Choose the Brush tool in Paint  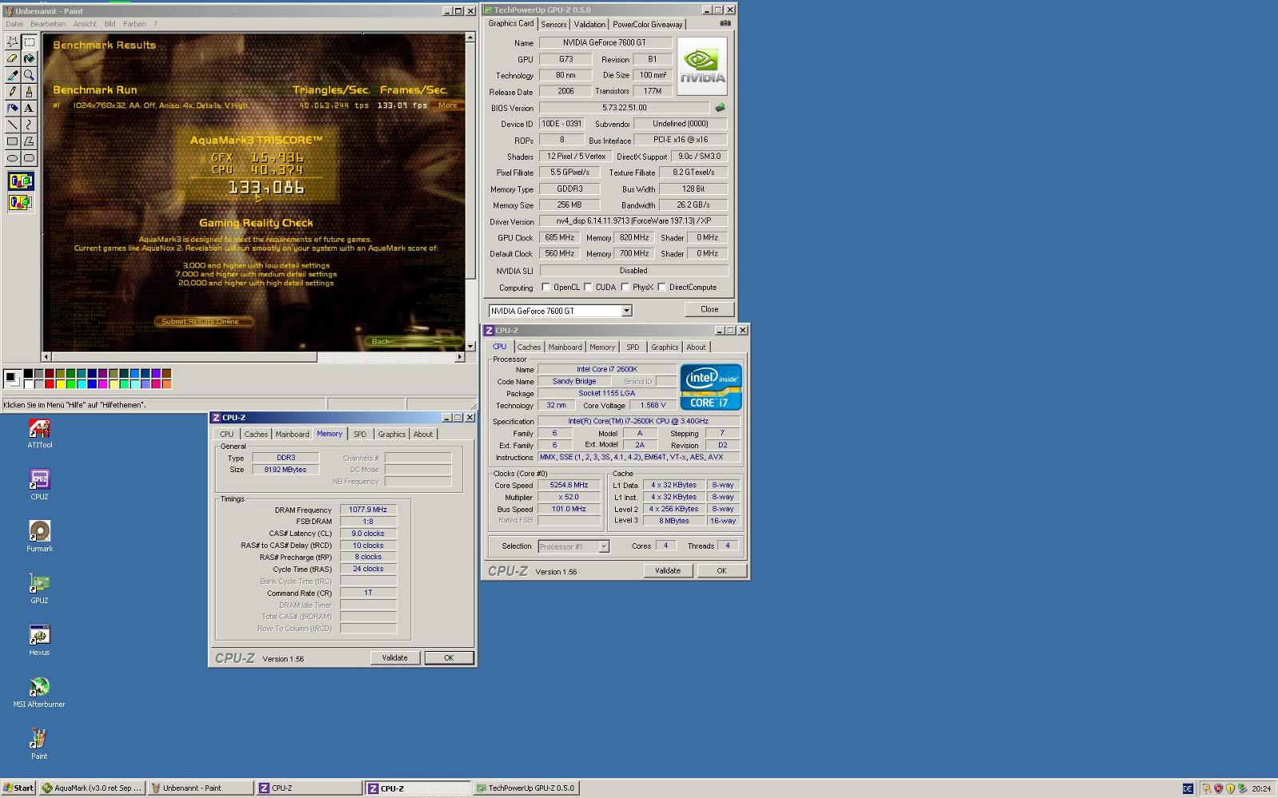click(29, 92)
